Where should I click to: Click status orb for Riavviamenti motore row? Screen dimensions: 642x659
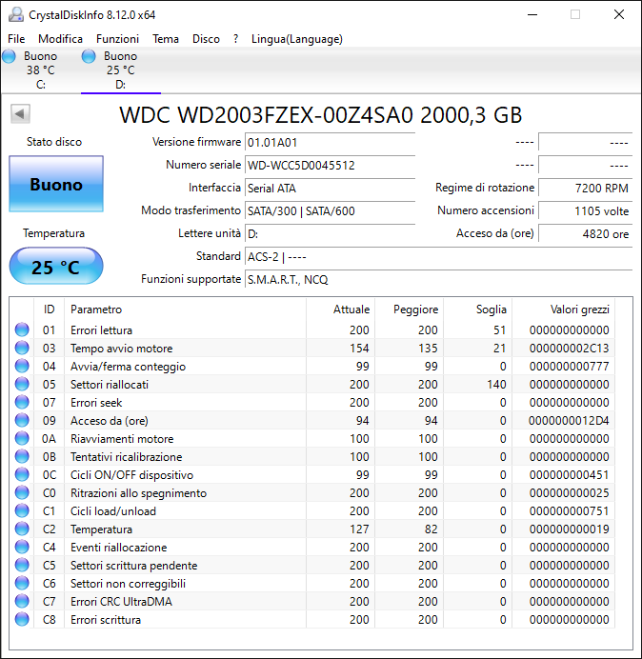(22, 438)
